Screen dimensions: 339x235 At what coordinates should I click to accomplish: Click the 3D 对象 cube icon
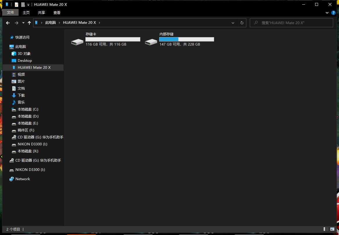(x=14, y=54)
